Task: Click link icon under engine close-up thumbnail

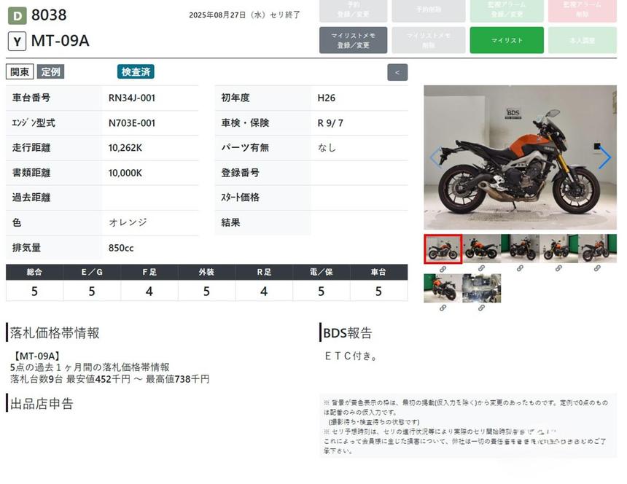Action: 481,308
